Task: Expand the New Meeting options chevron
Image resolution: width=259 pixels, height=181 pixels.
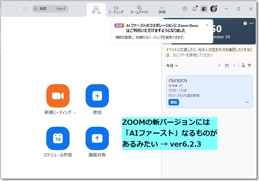Action: click(x=75, y=113)
